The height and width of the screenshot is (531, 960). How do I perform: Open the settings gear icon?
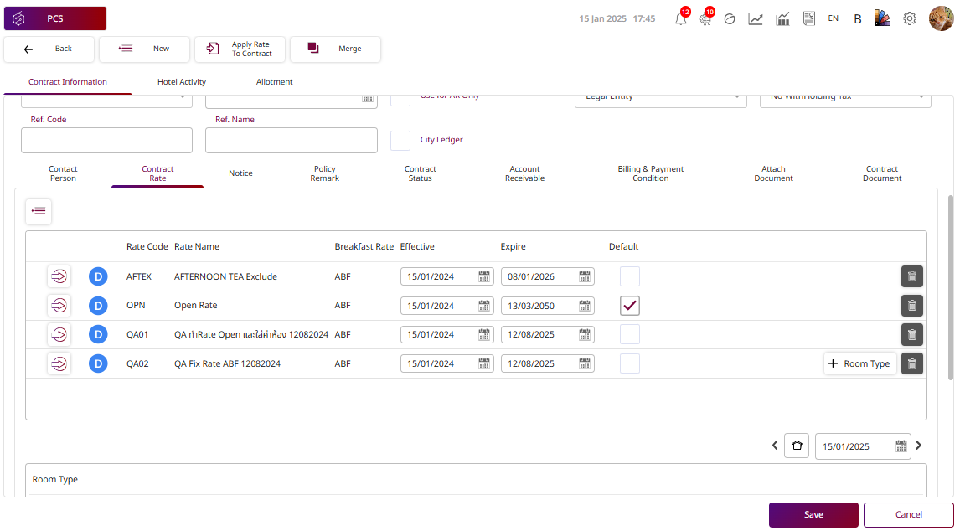(x=909, y=18)
